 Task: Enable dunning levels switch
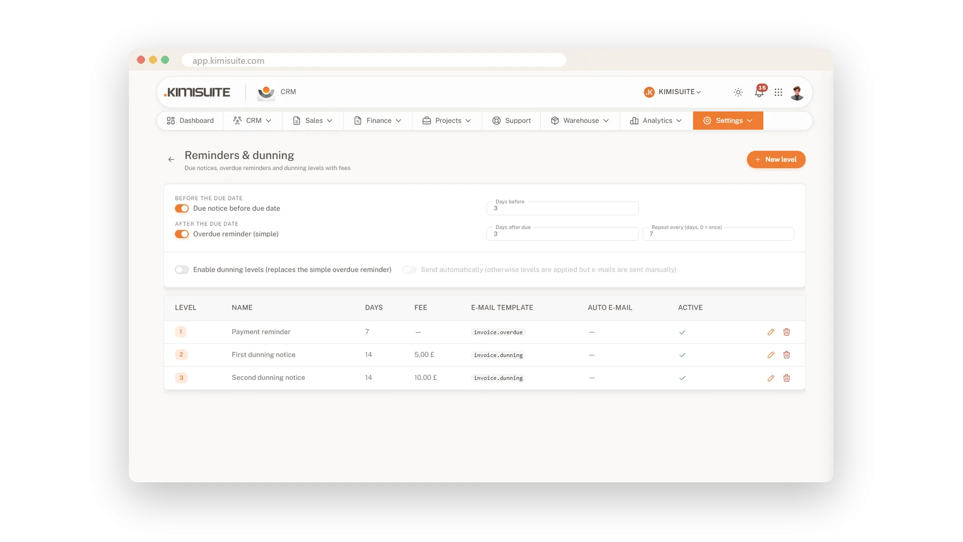click(182, 269)
